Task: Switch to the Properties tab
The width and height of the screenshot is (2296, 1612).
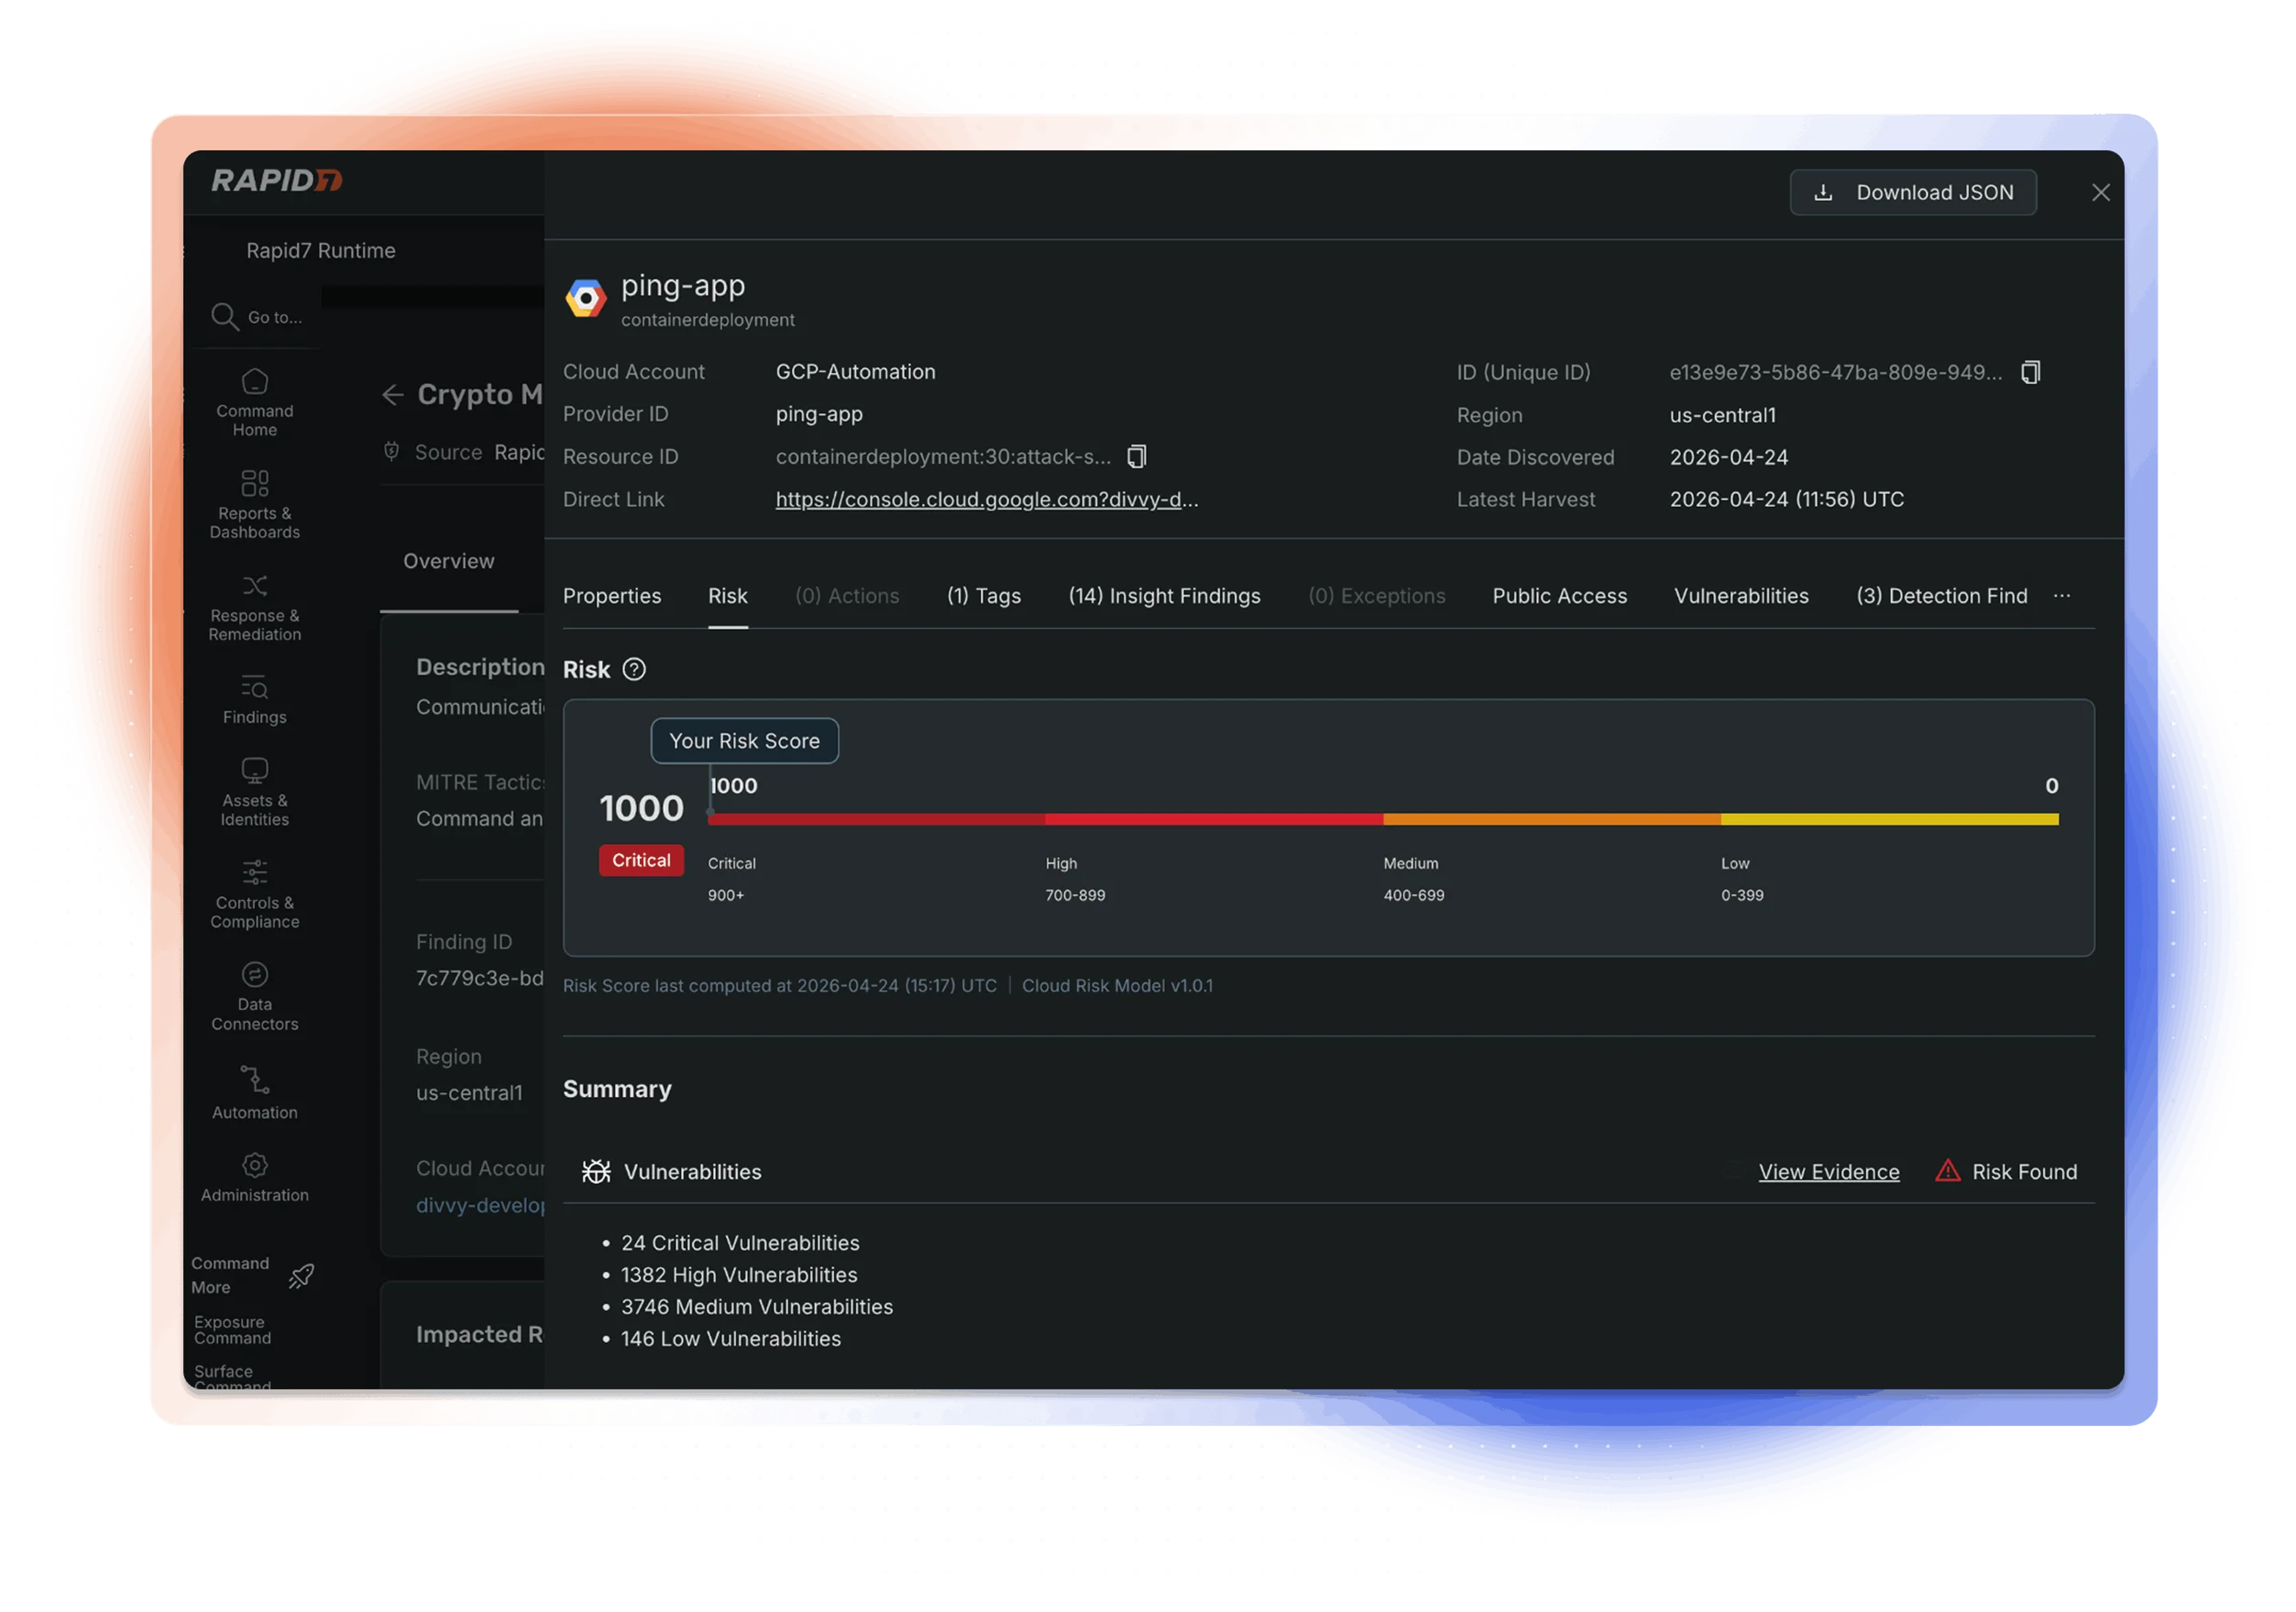Action: pos(612,596)
